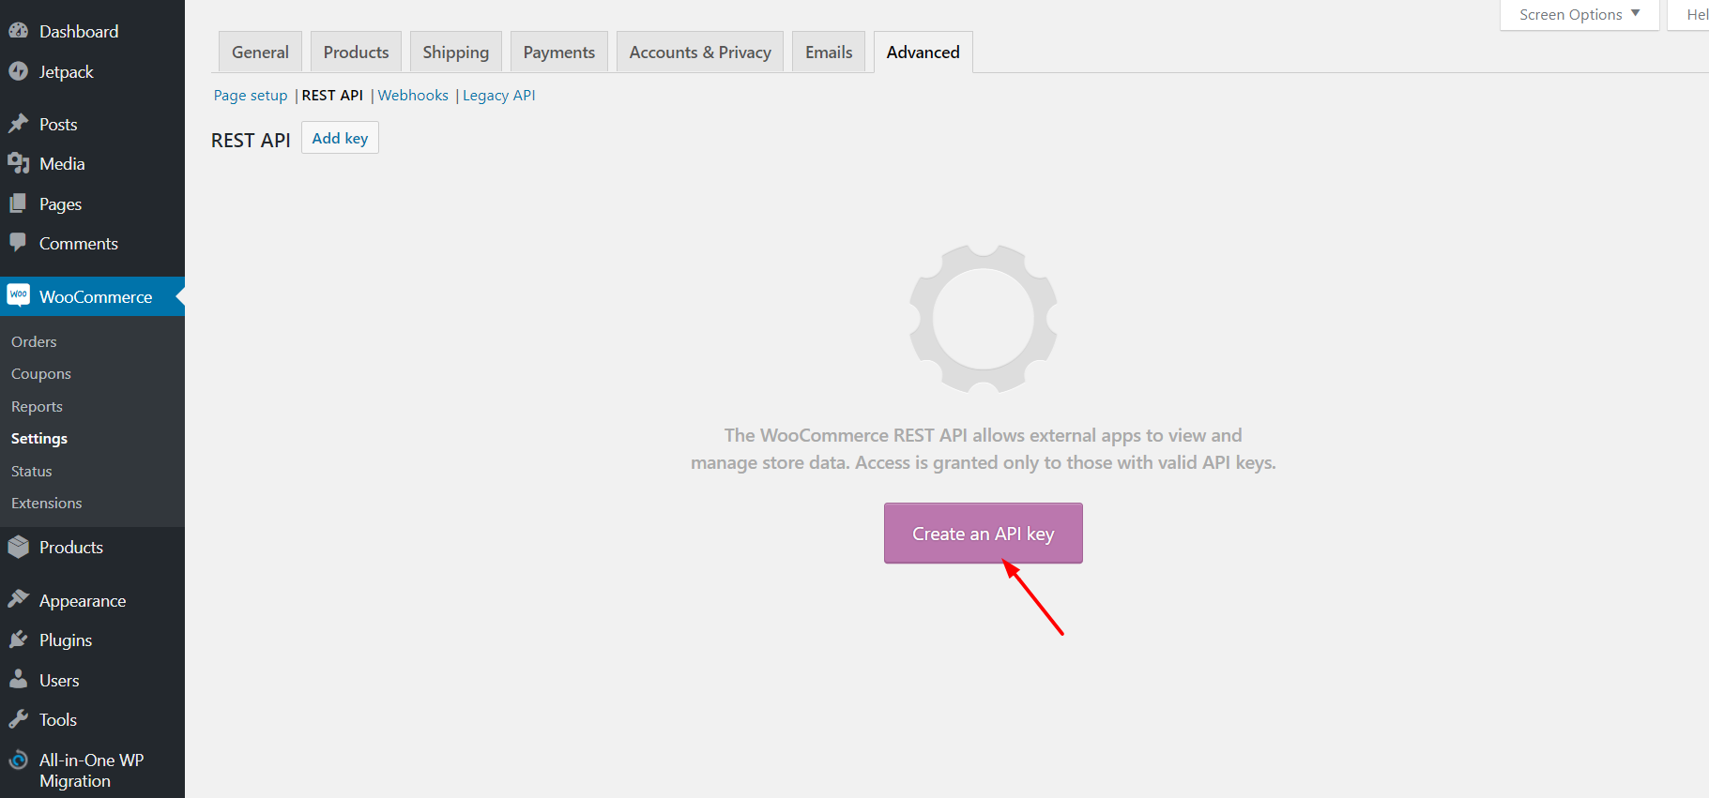Open the Comments menu item
The image size is (1709, 798).
coord(79,243)
